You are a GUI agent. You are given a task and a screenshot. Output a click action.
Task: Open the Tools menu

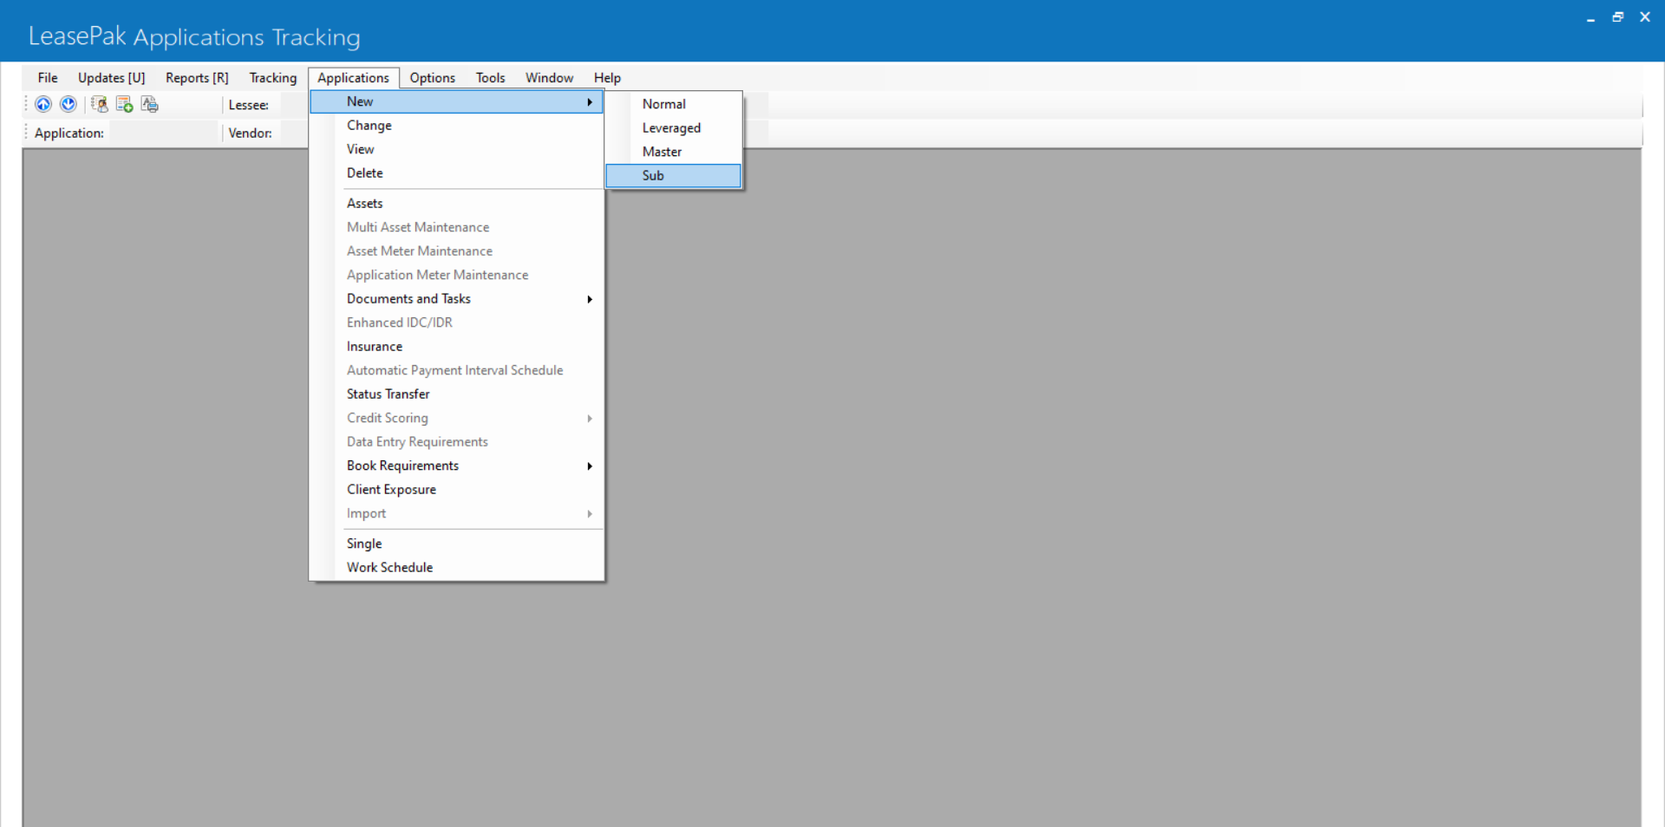[x=490, y=78]
